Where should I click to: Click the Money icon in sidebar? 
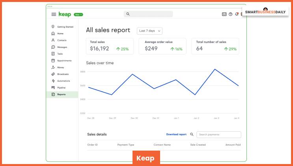point(53,67)
